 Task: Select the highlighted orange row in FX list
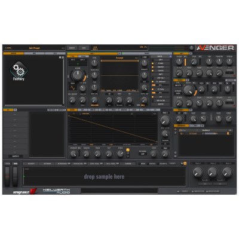click(x=206, y=134)
